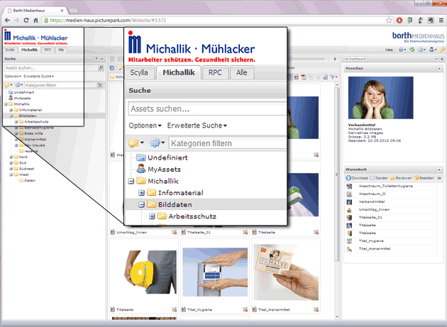Select Verbandmittel row in the Warenkorb list
The image size is (447, 327).
point(391,202)
